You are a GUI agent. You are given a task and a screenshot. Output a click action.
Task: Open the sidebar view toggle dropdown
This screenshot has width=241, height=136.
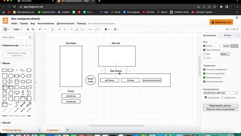point(6,29)
